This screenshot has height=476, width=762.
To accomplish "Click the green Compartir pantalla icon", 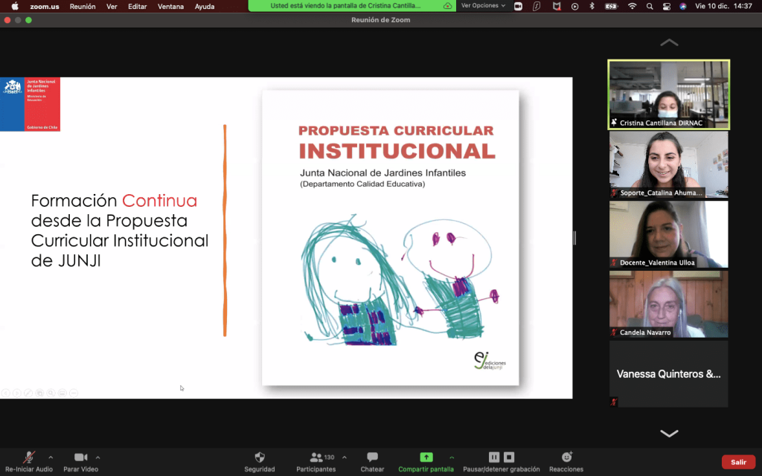I will pyautogui.click(x=426, y=457).
